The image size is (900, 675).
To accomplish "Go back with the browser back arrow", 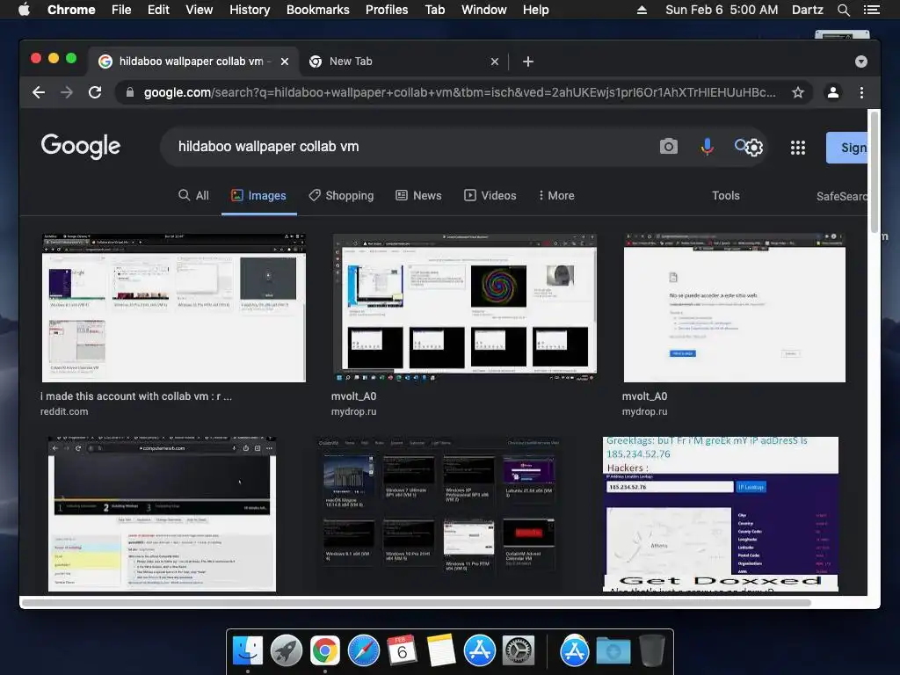I will (39, 92).
